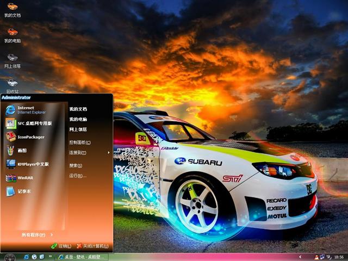Click the 18:56 taskbar clock
Screen dimensions: 348x261
click(339, 257)
